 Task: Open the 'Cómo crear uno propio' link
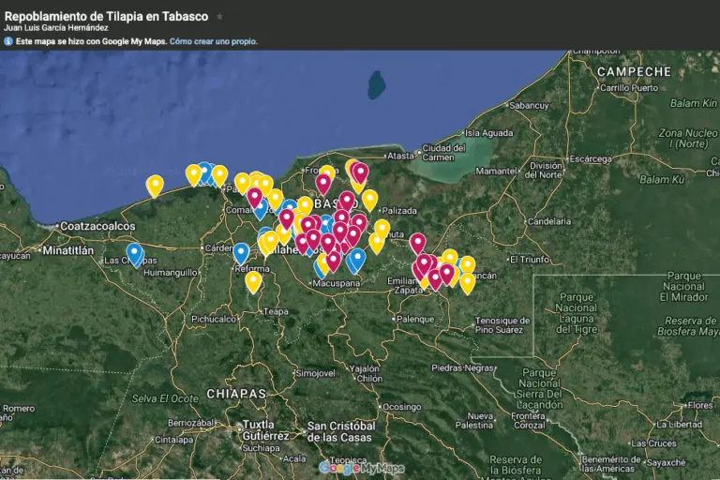point(213,41)
